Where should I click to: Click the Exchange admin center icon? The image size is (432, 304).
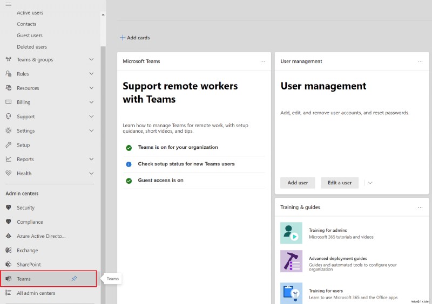[8, 250]
